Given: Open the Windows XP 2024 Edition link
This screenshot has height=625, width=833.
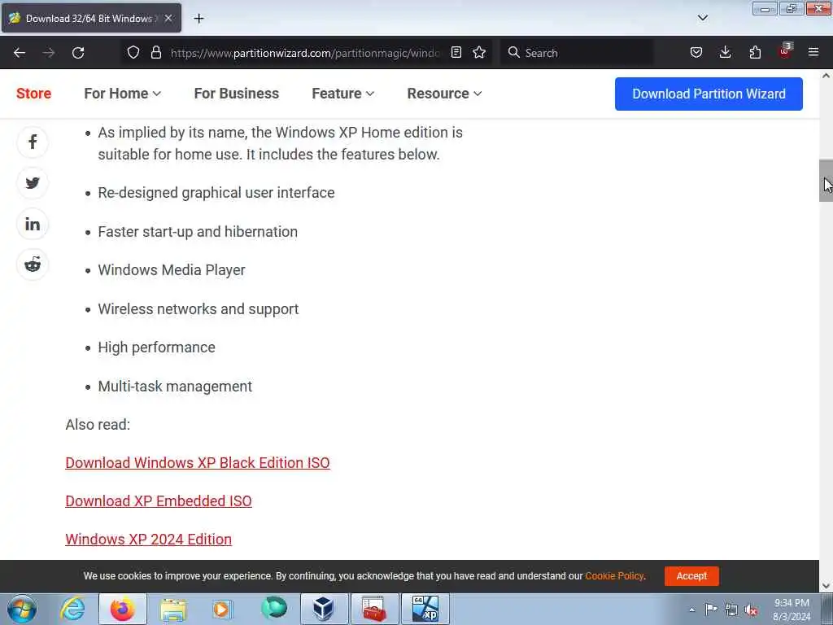Looking at the screenshot, I should [148, 540].
